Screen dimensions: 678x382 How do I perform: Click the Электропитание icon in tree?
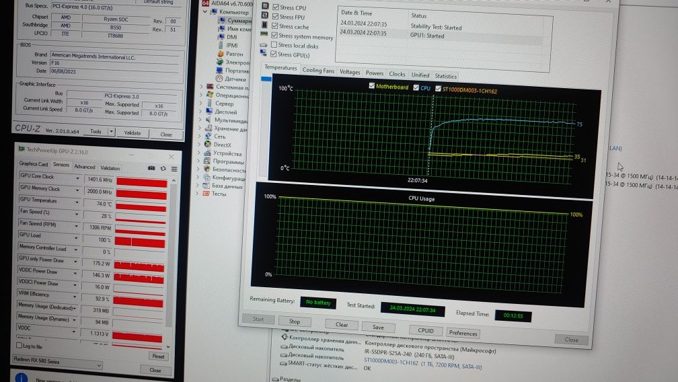[x=220, y=62]
